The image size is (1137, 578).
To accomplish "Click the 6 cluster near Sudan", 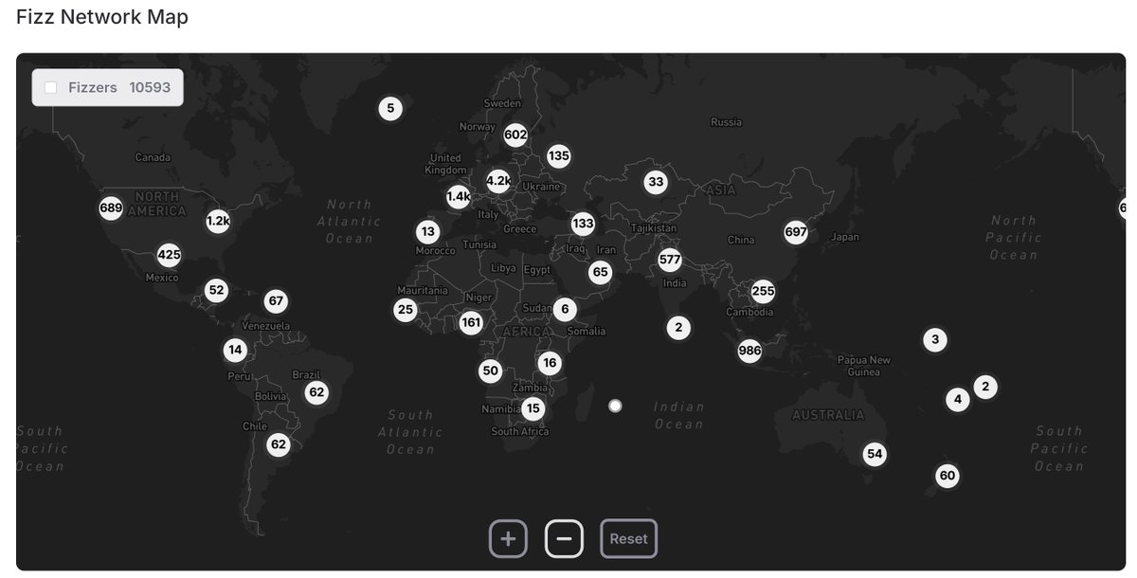I will pyautogui.click(x=565, y=309).
